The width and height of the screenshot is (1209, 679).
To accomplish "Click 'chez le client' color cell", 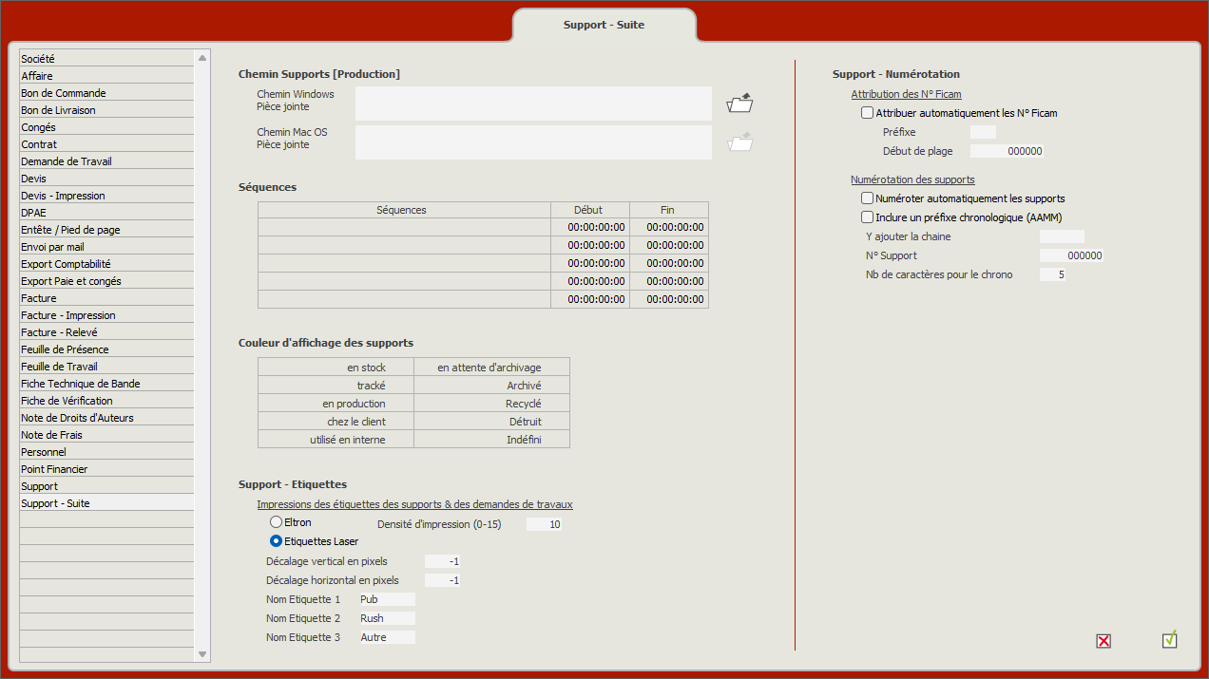I will (336, 422).
